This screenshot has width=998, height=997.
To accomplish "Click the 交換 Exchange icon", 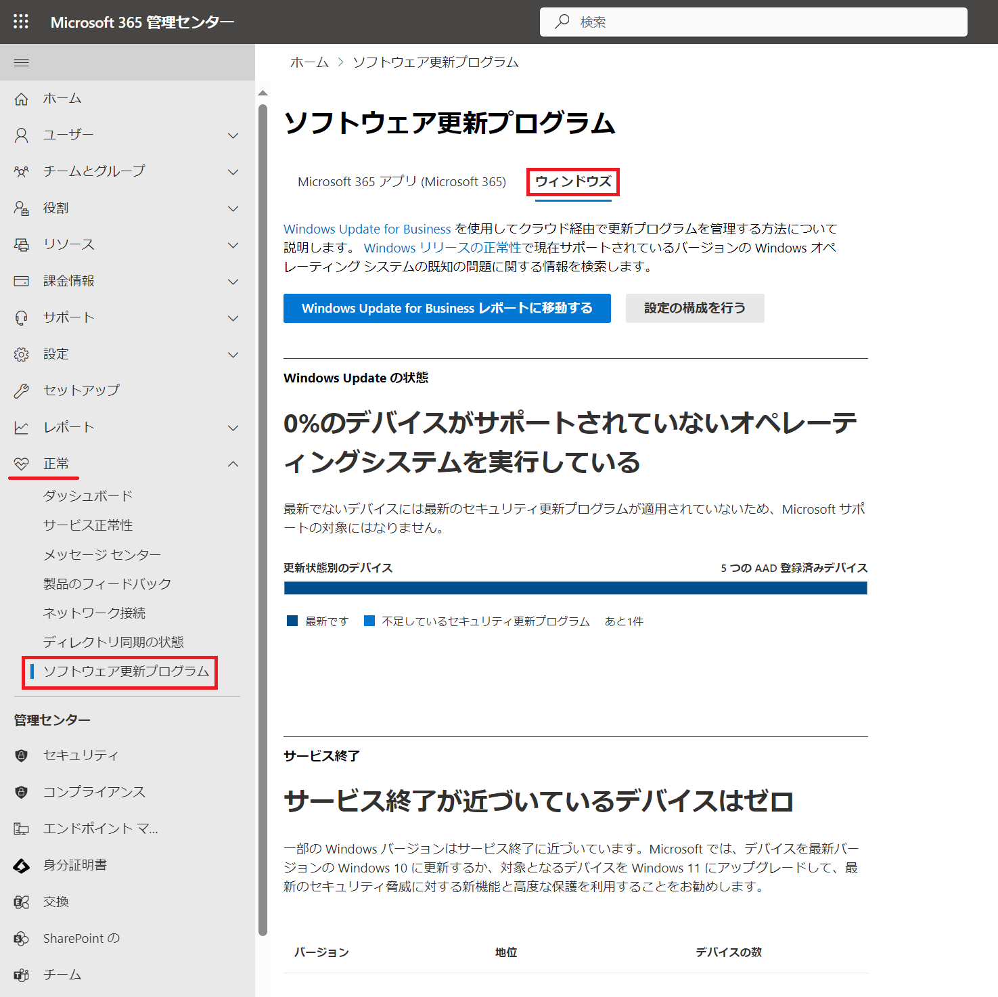I will coord(22,902).
